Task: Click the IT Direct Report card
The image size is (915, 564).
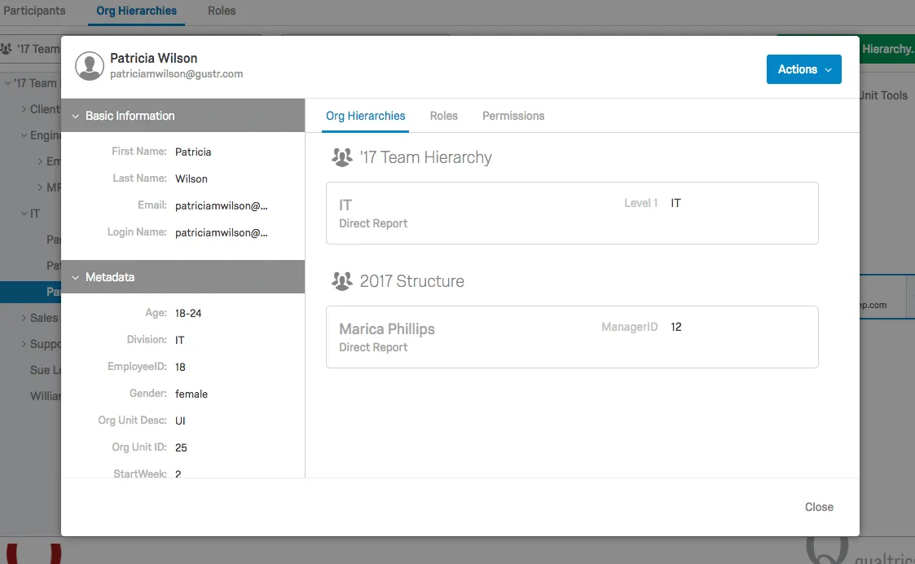Action: click(x=571, y=213)
